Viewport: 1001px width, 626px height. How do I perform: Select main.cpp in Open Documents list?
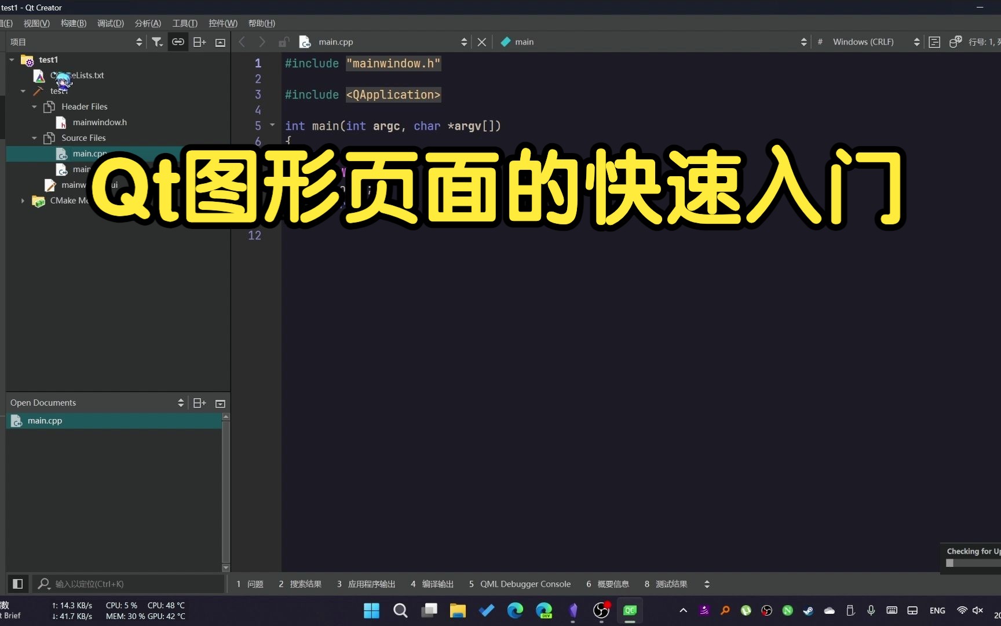coord(114,421)
